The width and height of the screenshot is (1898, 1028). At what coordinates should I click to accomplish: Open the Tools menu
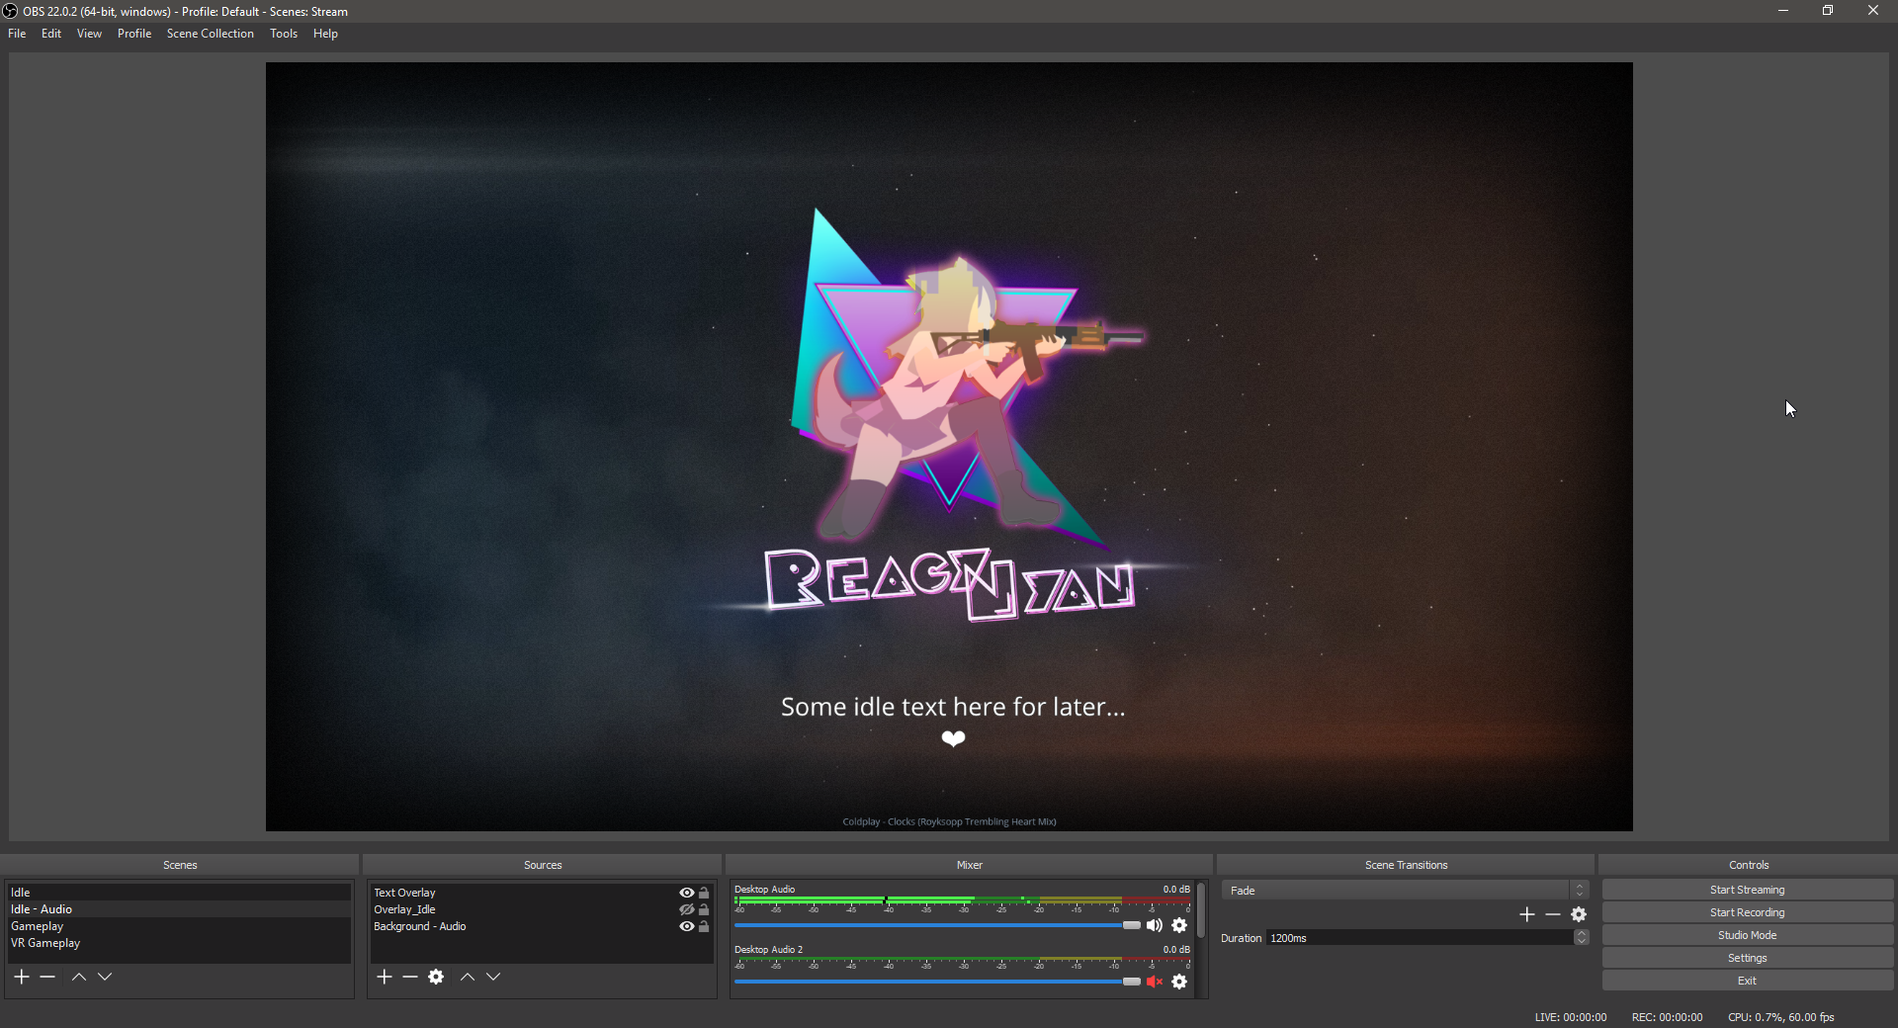point(284,34)
